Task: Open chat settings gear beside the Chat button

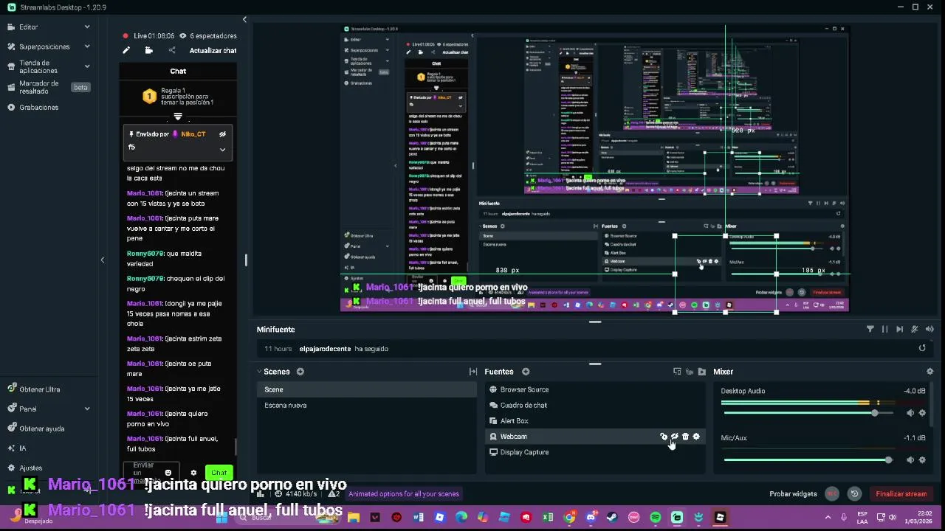Action: tap(193, 473)
